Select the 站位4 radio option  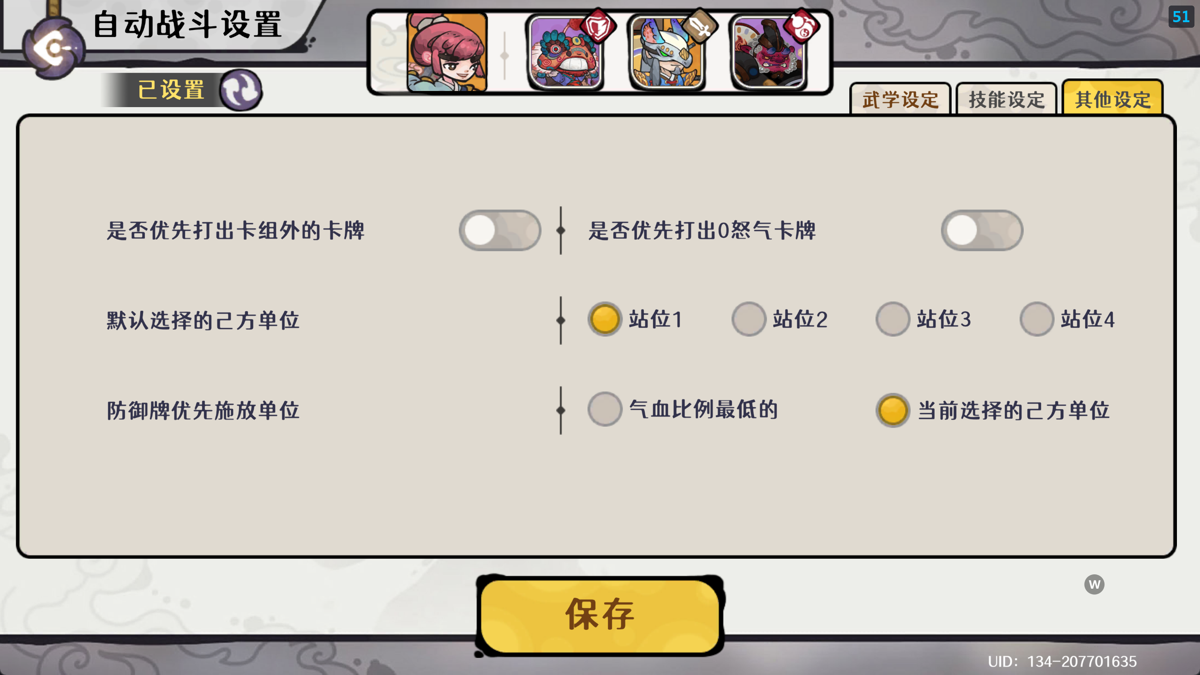pyautogui.click(x=1068, y=319)
